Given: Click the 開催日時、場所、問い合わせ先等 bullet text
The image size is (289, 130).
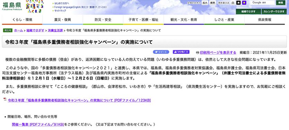Looking at the screenshot, I should click(x=32, y=117).
